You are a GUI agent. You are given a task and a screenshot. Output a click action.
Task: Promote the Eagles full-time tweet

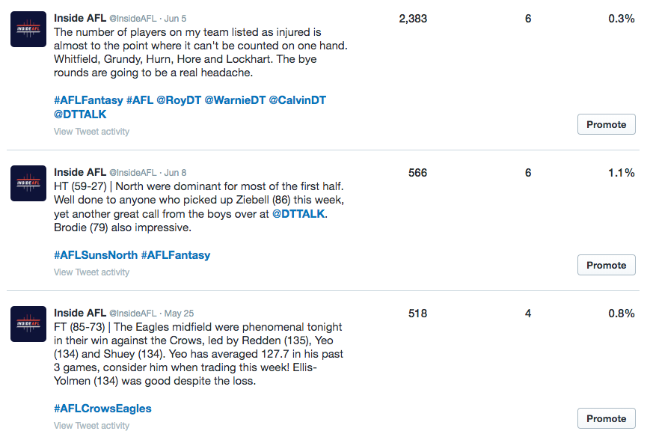(x=606, y=418)
